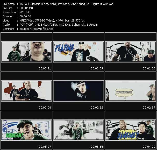157x150 pixels.
Task: Click the duration value 00:04:36
Action: click(25, 16)
